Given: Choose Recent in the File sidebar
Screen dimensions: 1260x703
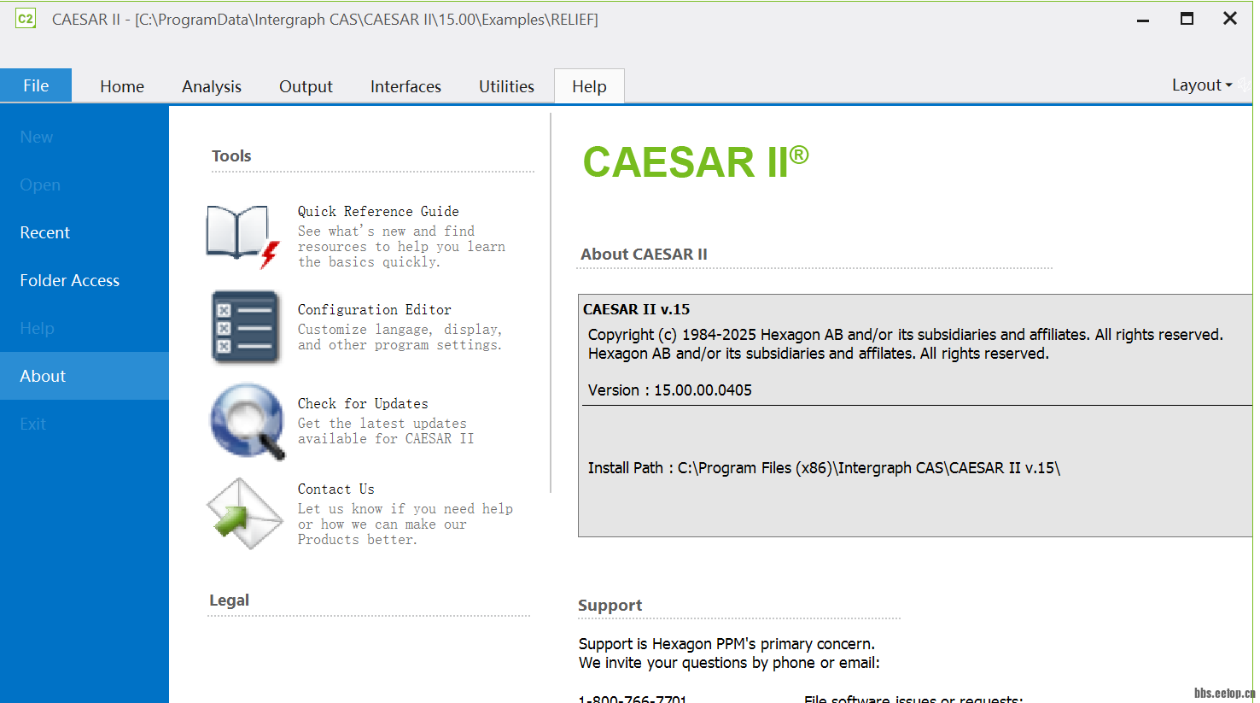Looking at the screenshot, I should pos(45,232).
